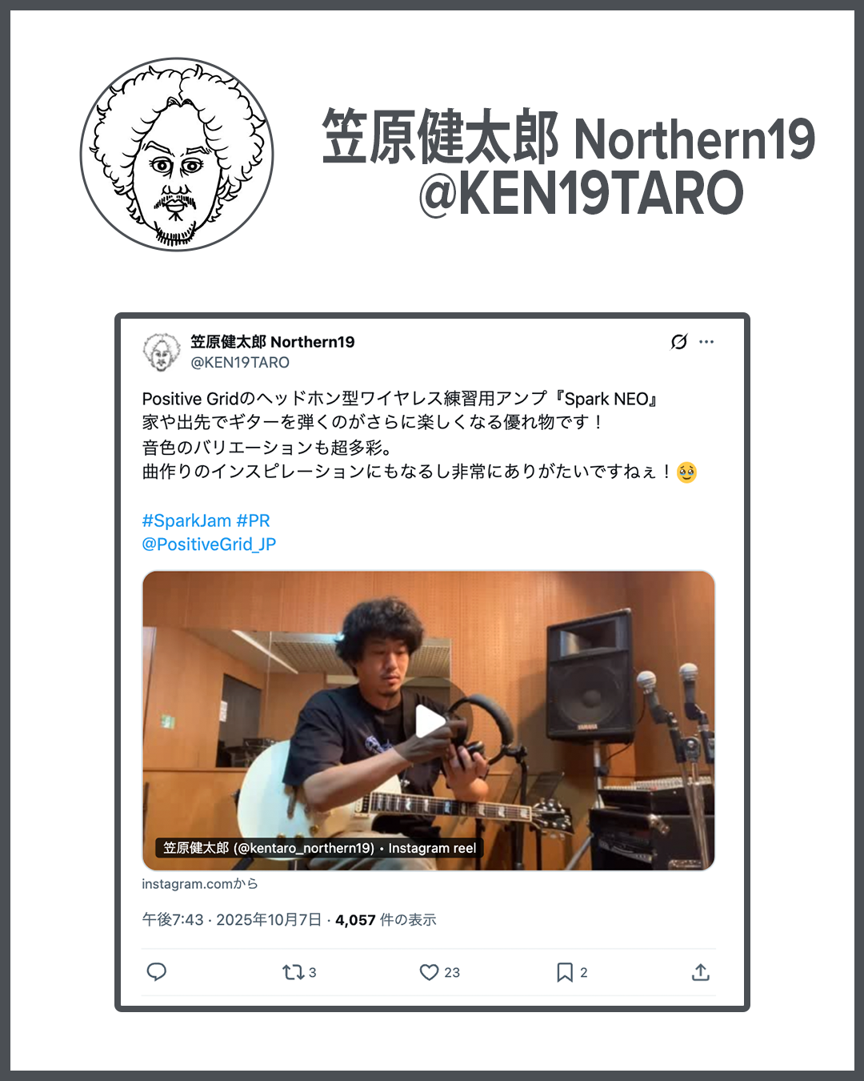This screenshot has height=1081, width=864.
Task: Click the Grok slashed-circle icon
Action: (679, 342)
